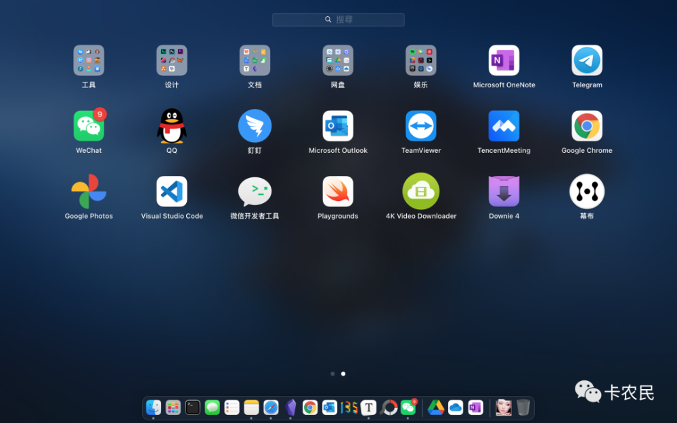Screen dimensions: 677x423
Task: Launch TencentMeeting
Action: tap(504, 126)
